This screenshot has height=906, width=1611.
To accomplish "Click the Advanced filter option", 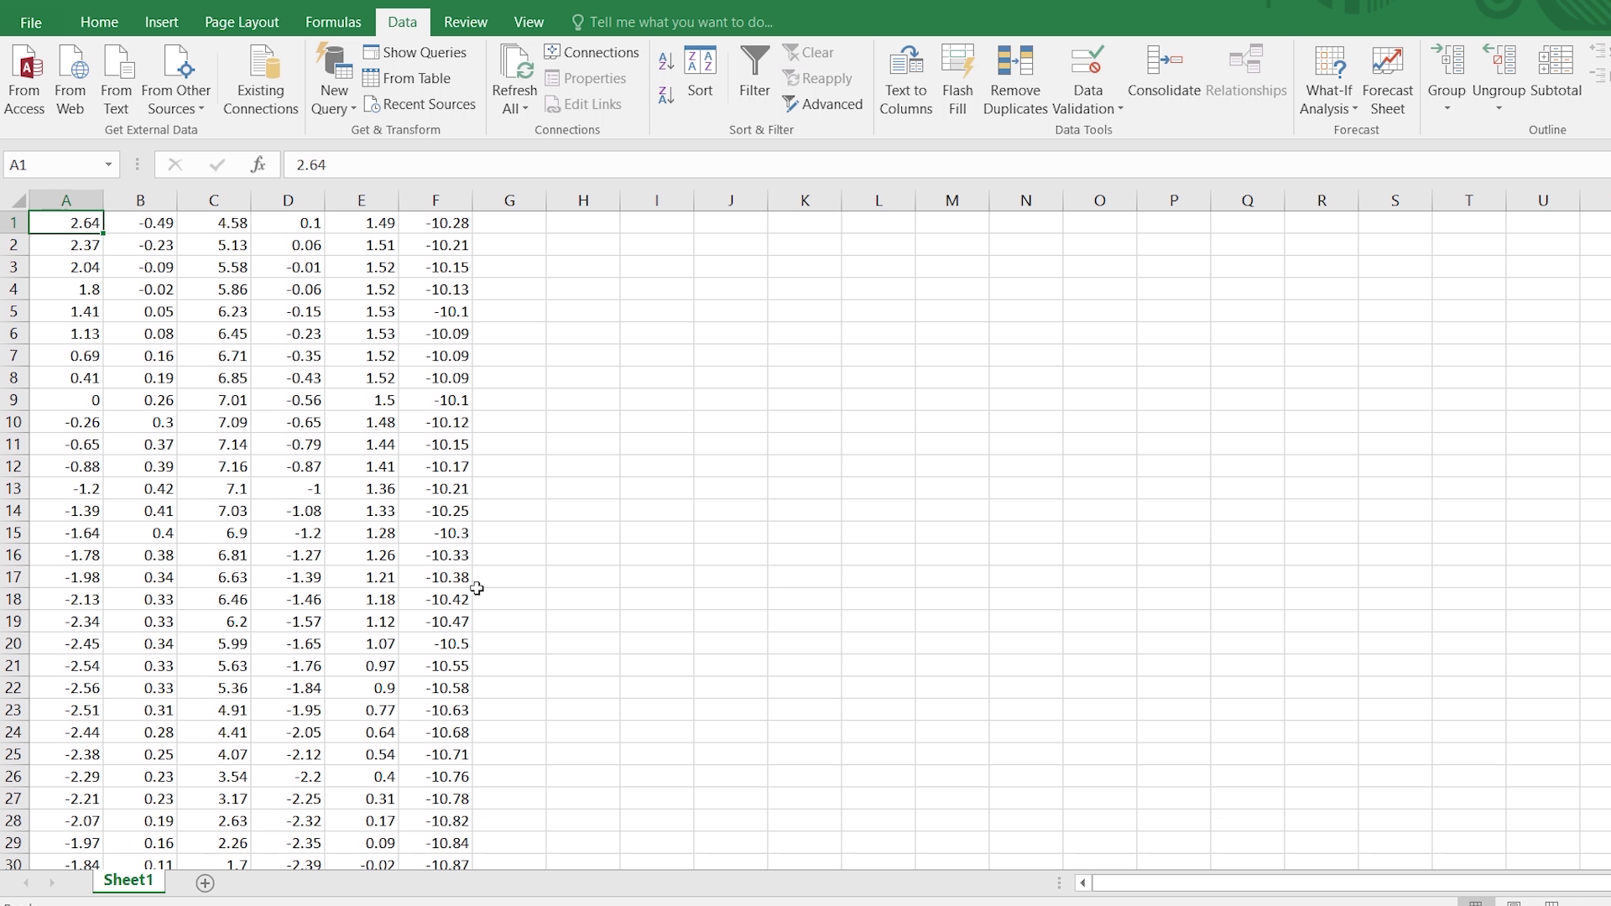I will coord(823,103).
